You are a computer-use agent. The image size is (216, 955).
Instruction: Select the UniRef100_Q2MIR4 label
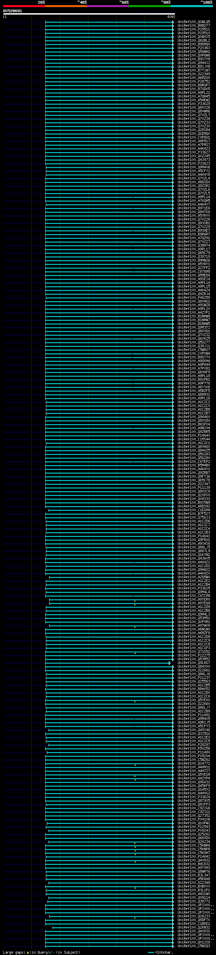click(x=194, y=130)
